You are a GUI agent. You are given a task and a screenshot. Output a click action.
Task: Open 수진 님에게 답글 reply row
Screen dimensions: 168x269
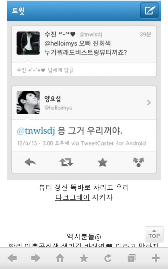[x=84, y=70]
